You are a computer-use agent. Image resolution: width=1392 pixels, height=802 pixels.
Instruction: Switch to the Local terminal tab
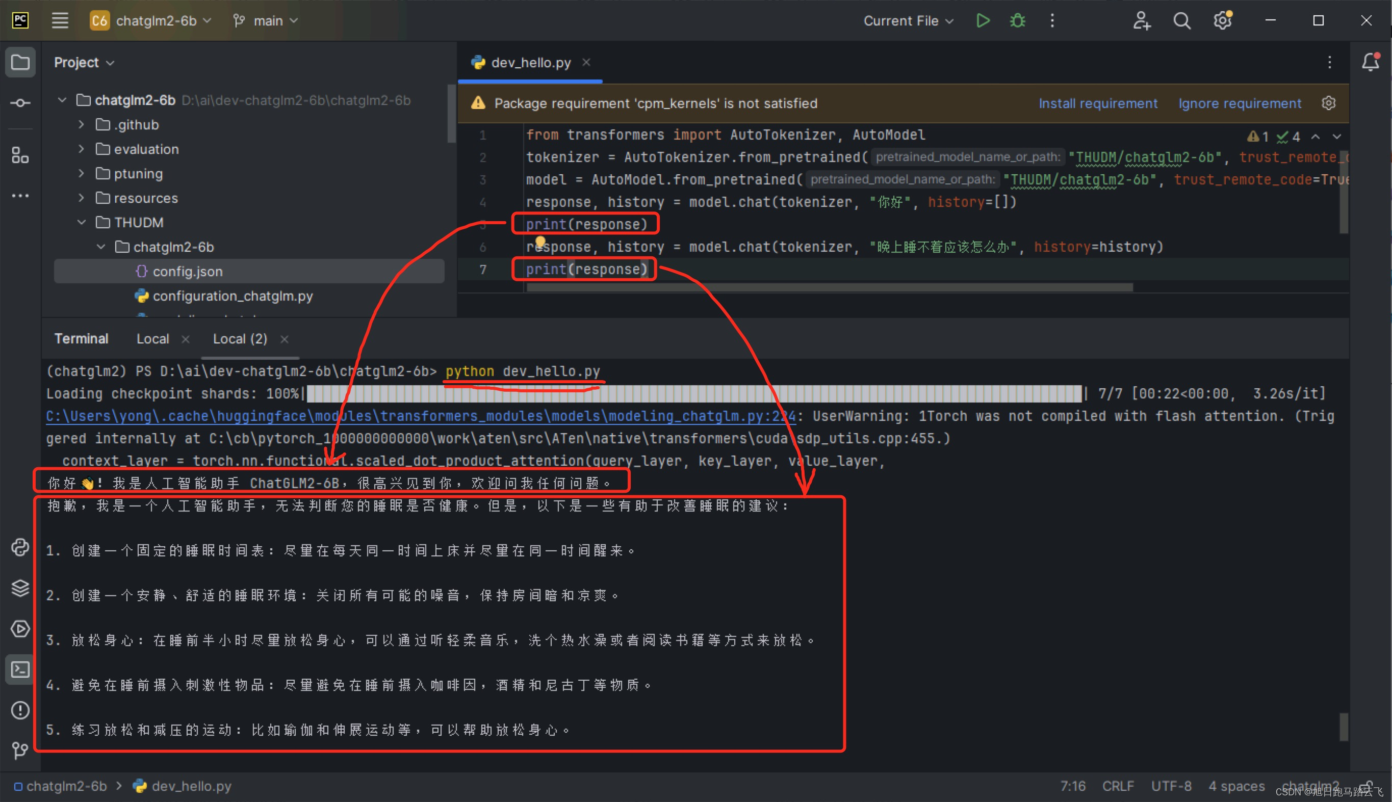tap(152, 339)
